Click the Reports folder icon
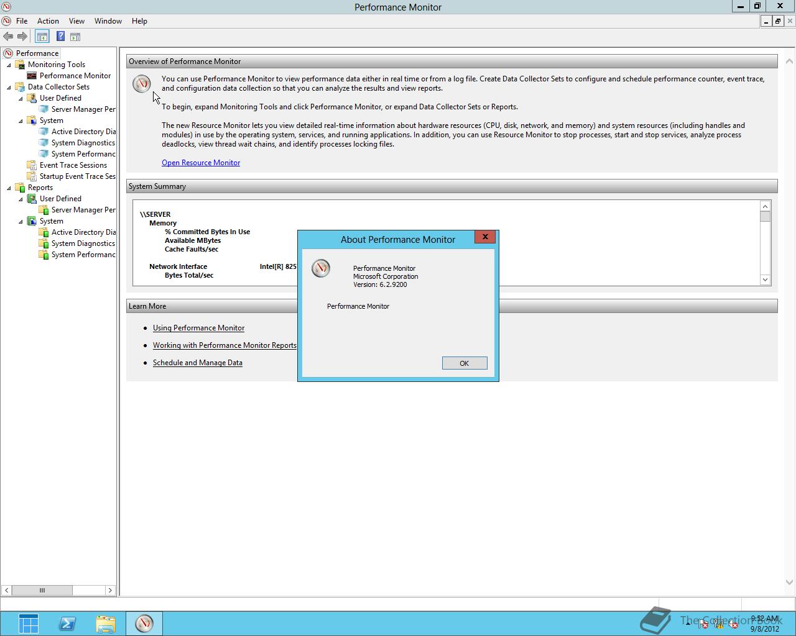This screenshot has height=636, width=796. [20, 188]
